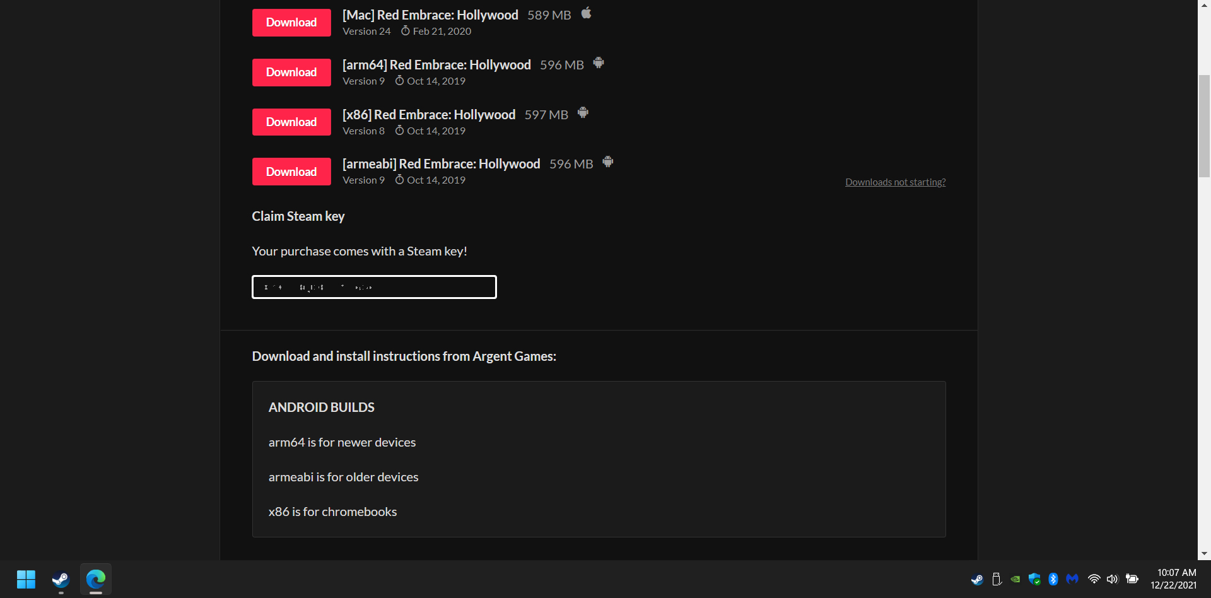Viewport: 1211px width, 598px height.
Task: Click the clock icon on x86 build date
Action: point(399,131)
